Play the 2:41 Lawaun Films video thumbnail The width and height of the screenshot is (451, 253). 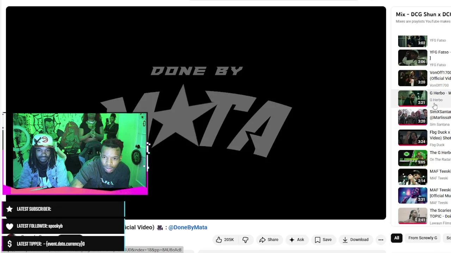tap(413, 216)
